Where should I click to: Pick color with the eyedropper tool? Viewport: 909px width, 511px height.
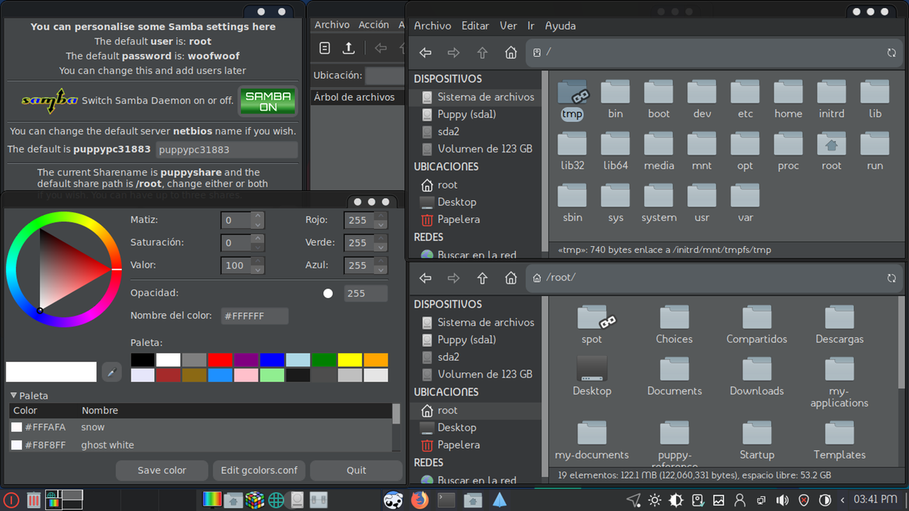pos(111,372)
